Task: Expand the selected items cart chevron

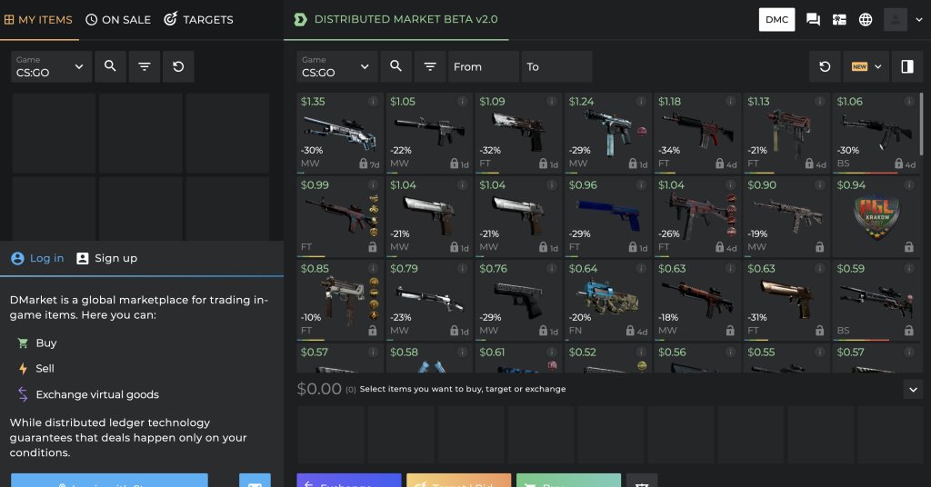Action: click(x=913, y=389)
